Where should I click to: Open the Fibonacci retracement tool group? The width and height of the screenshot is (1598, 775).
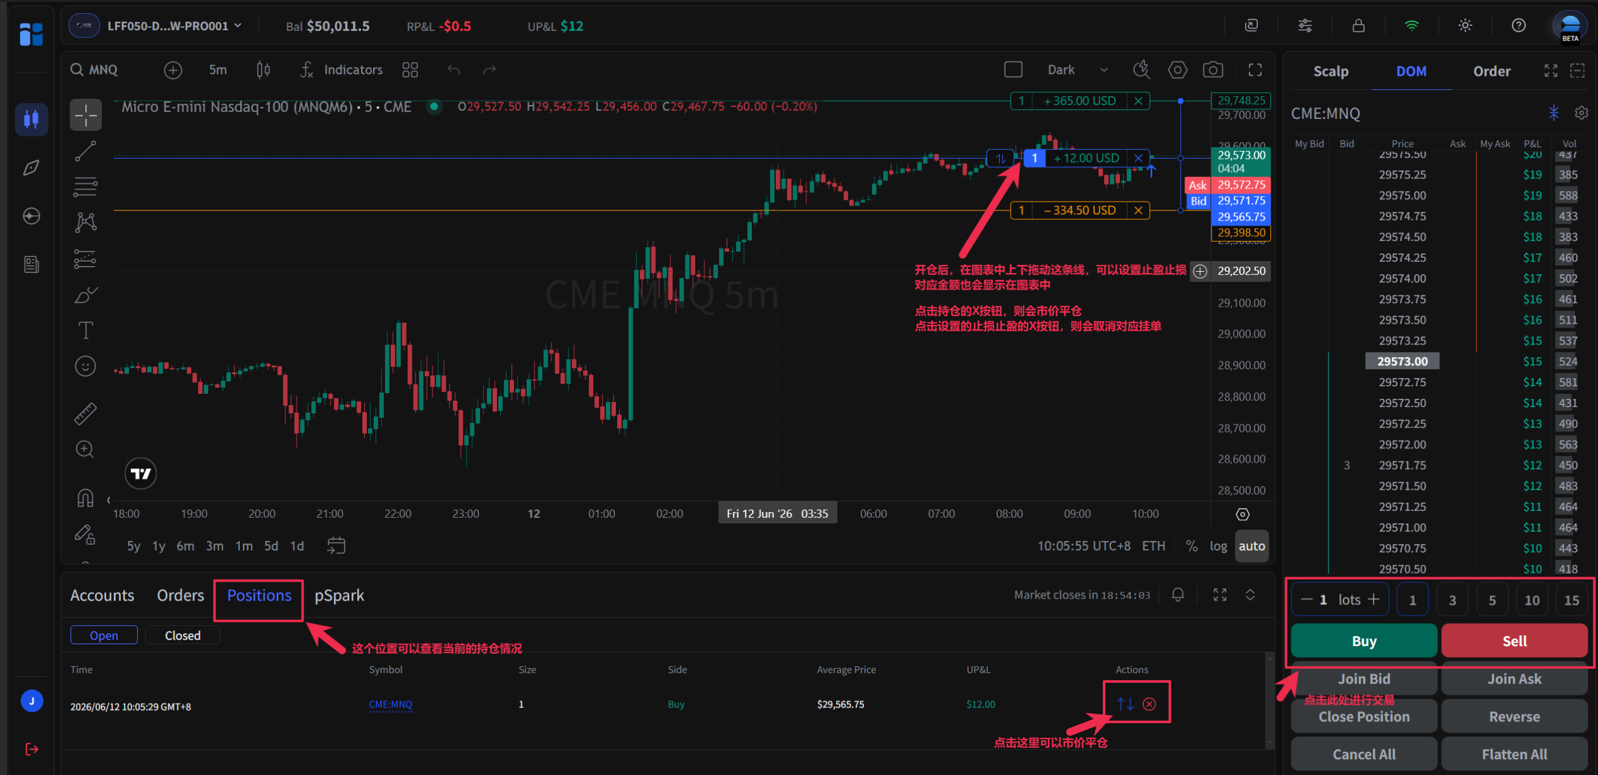[85, 187]
